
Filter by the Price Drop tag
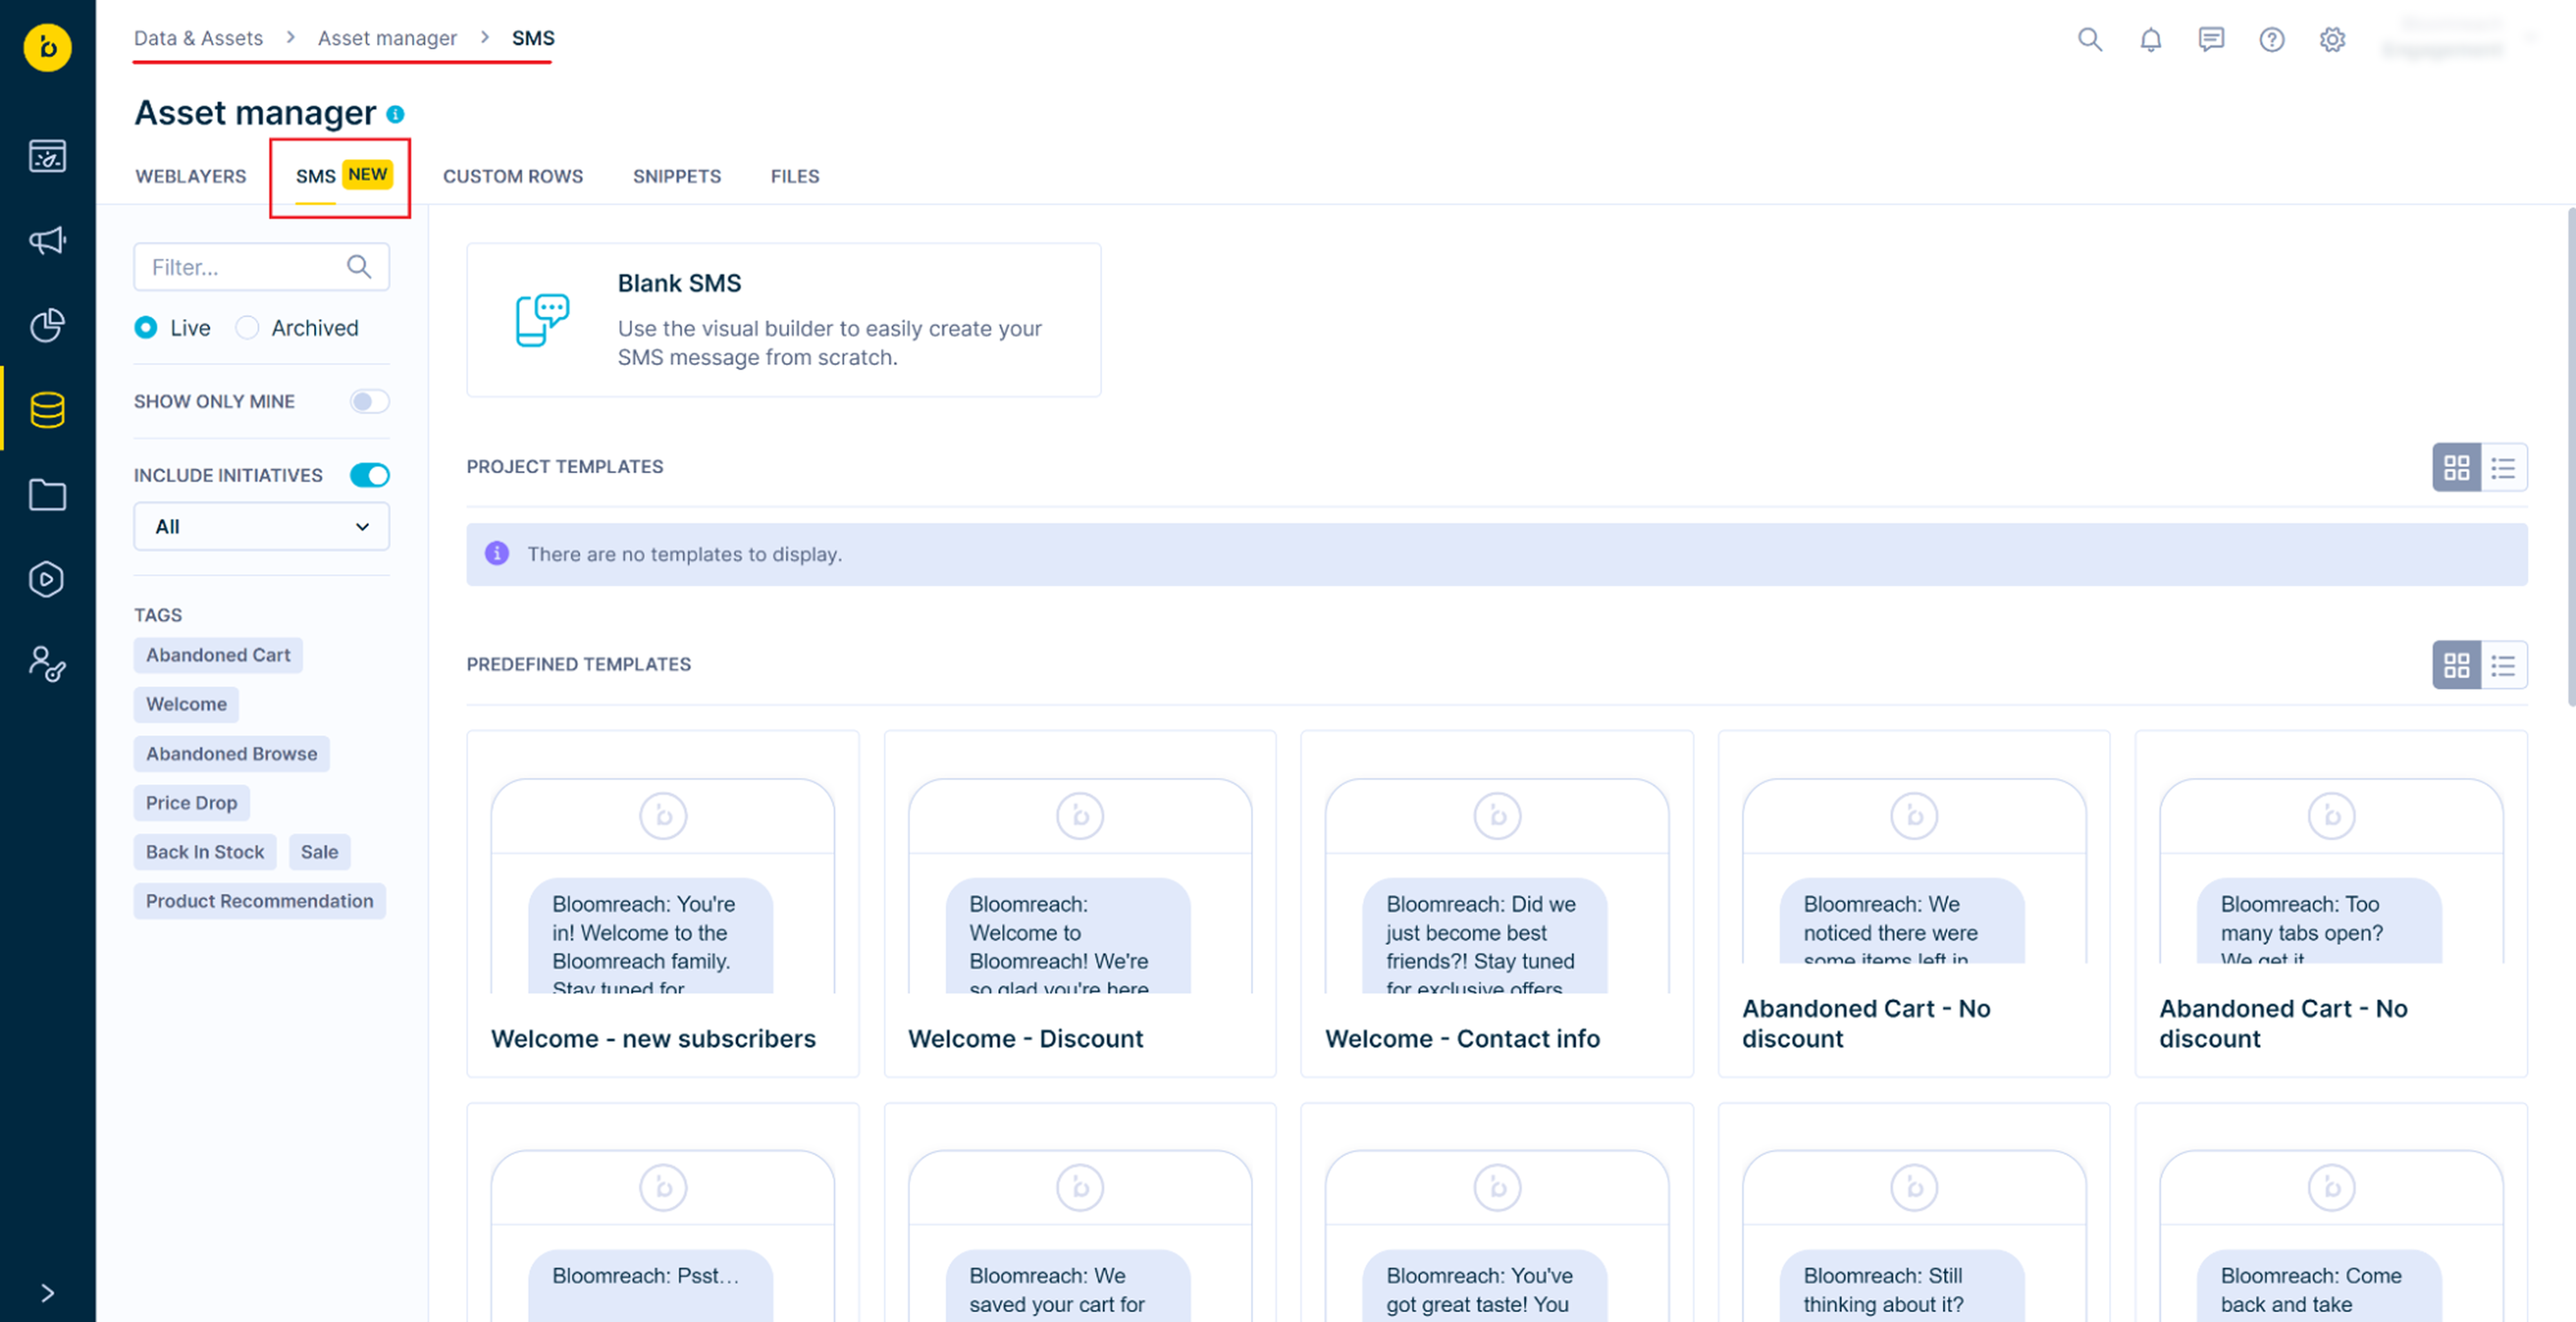click(x=191, y=803)
